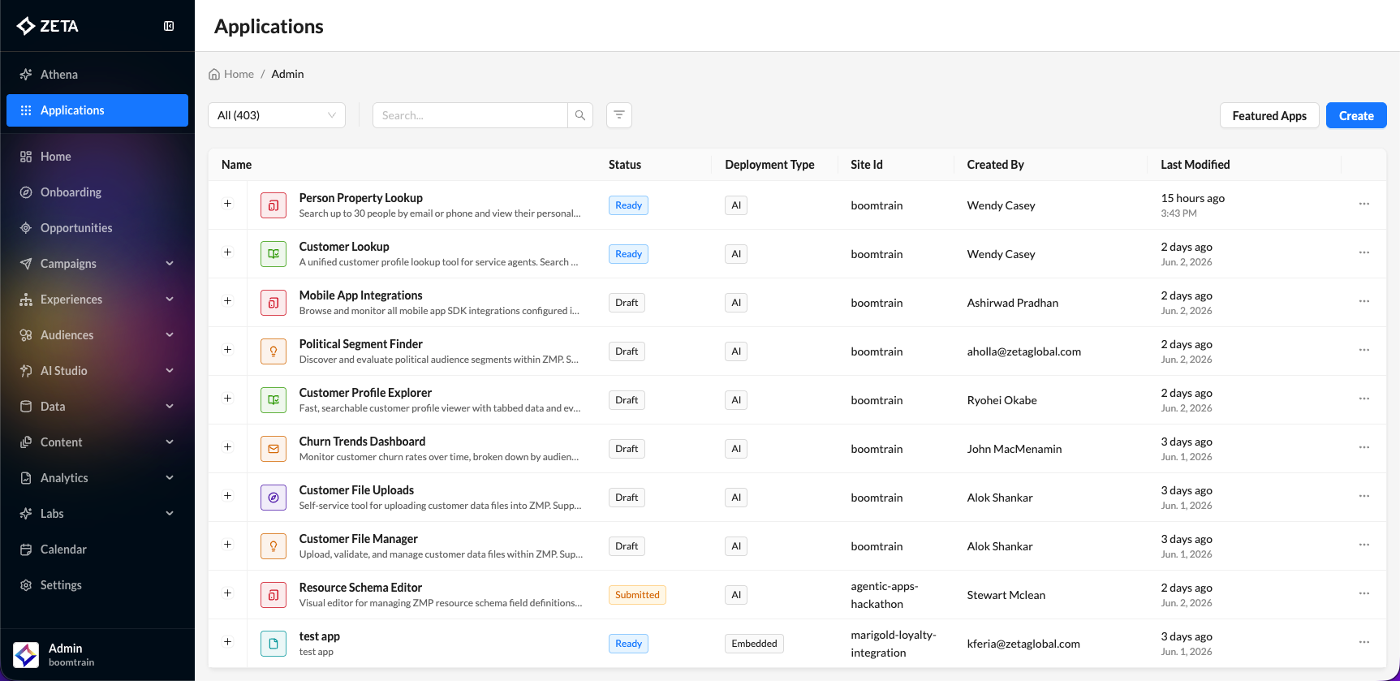Click the Customer File Uploads compass icon

pyautogui.click(x=274, y=498)
